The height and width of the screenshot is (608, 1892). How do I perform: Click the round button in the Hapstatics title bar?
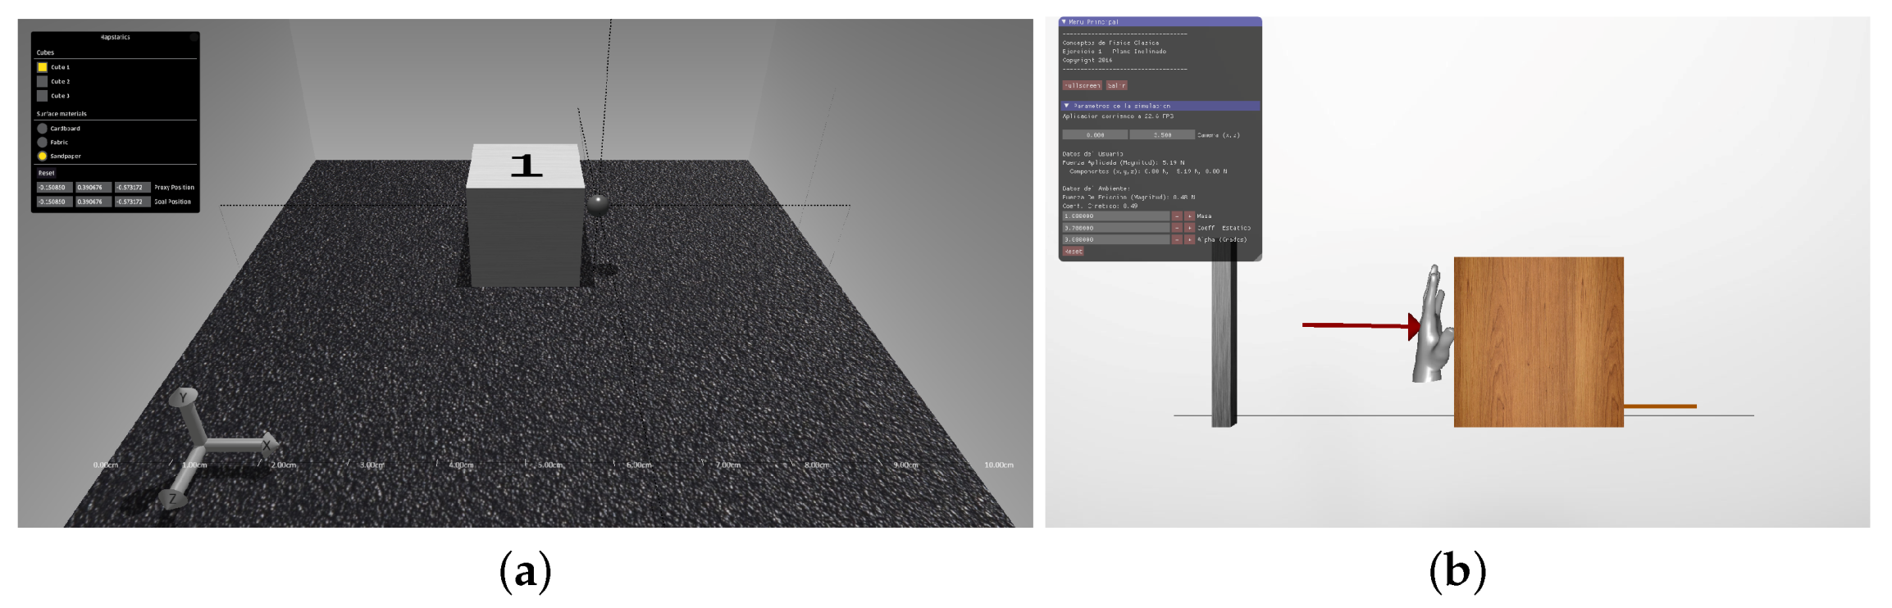194,37
